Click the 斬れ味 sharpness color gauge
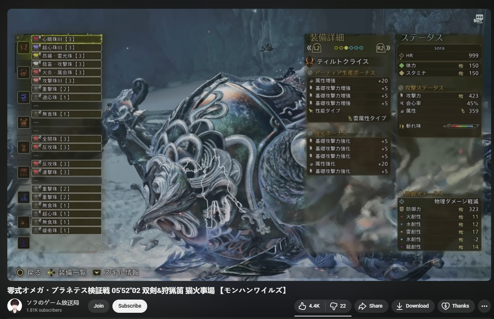Screen dimensions: 494x319 [x=461, y=126]
